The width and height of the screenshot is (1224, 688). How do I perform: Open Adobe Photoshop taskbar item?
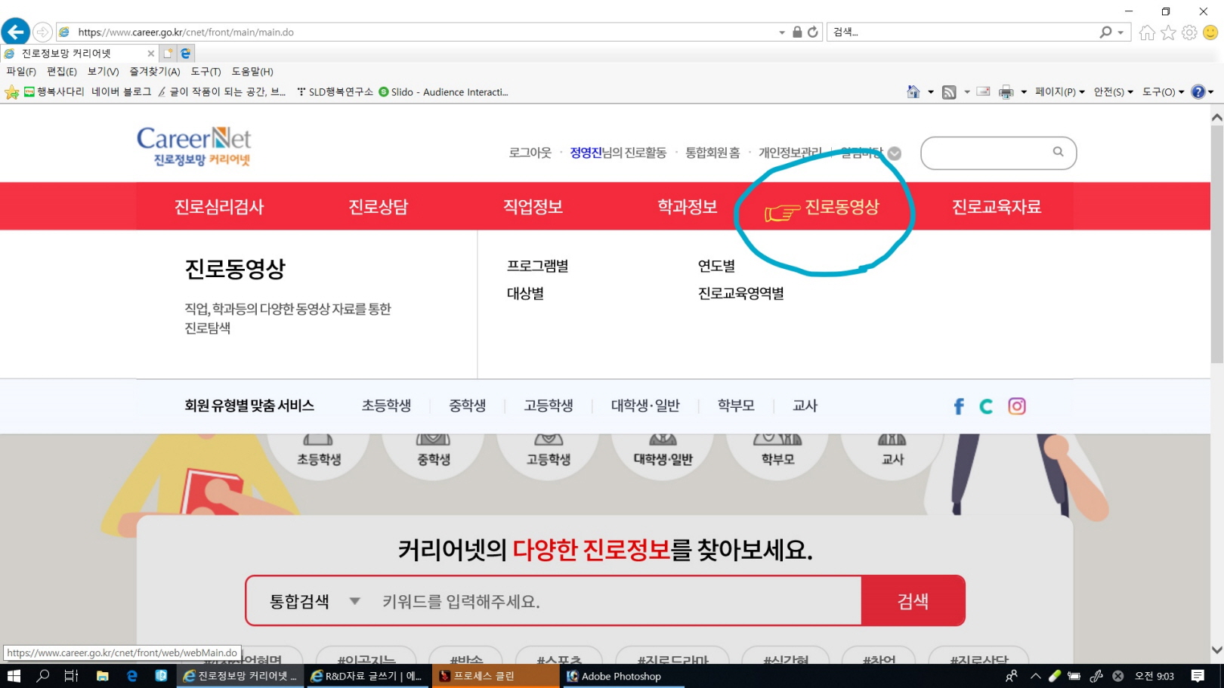pyautogui.click(x=623, y=676)
